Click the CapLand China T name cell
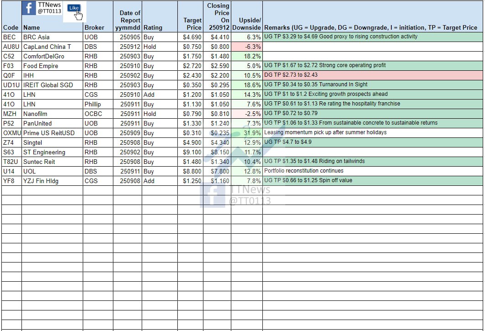The image size is (485, 331). [52, 47]
